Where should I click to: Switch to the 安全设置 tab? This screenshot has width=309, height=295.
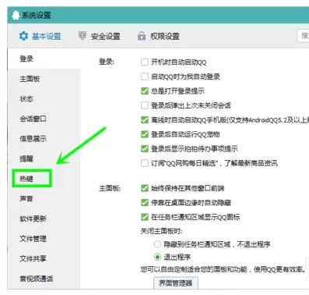point(99,36)
